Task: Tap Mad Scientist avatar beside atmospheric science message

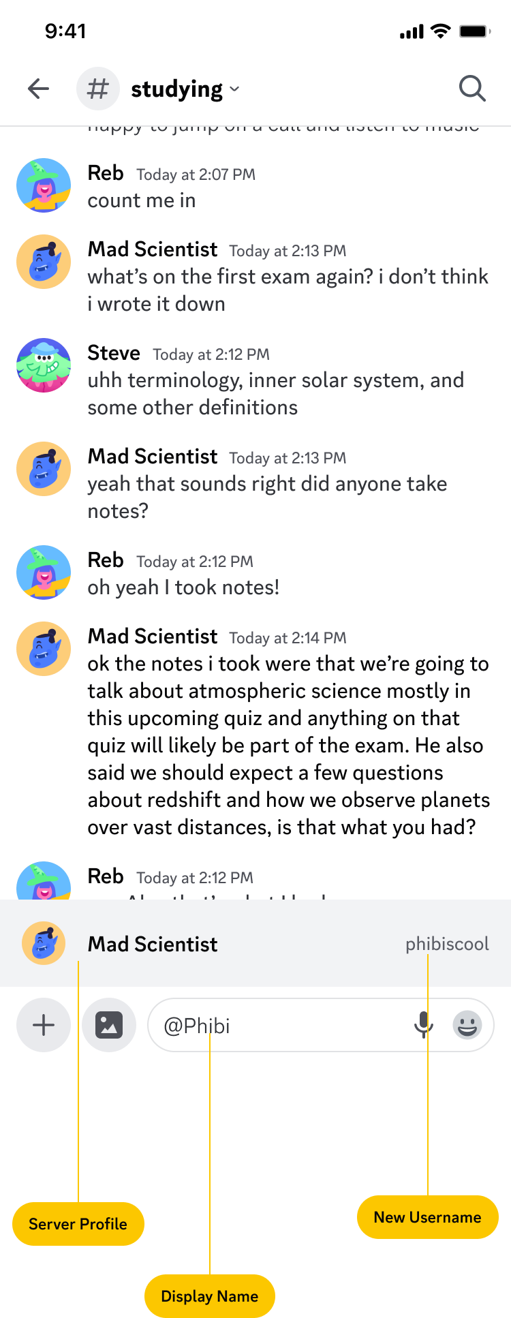Action: click(44, 649)
